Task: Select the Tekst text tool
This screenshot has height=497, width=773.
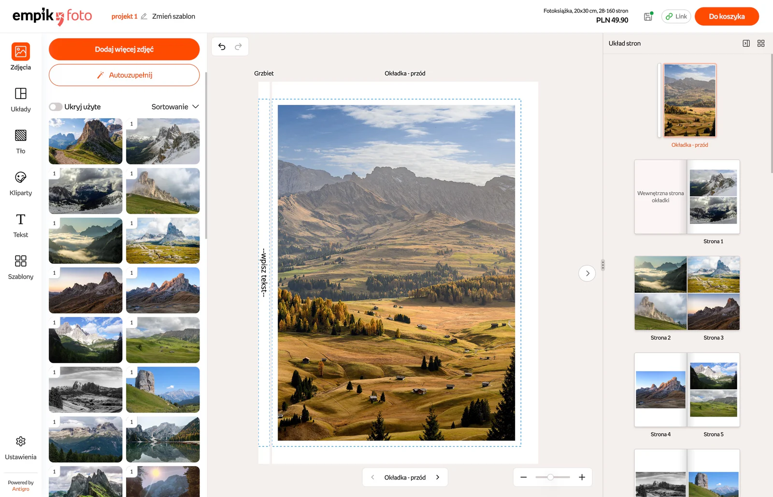Action: [20, 226]
